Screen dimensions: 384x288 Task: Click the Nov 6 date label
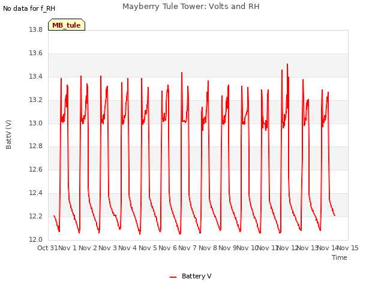[x=168, y=248]
